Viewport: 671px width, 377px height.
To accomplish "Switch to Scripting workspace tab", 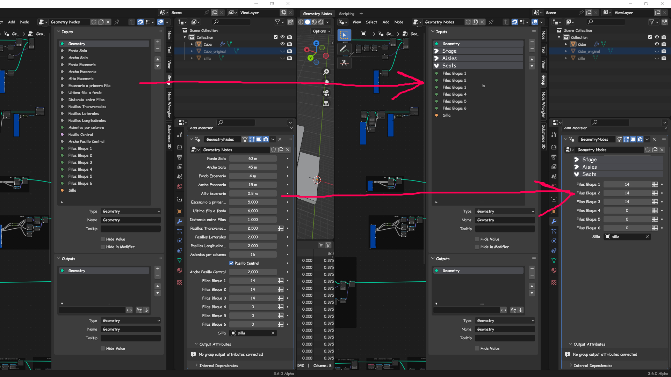I will pos(346,14).
